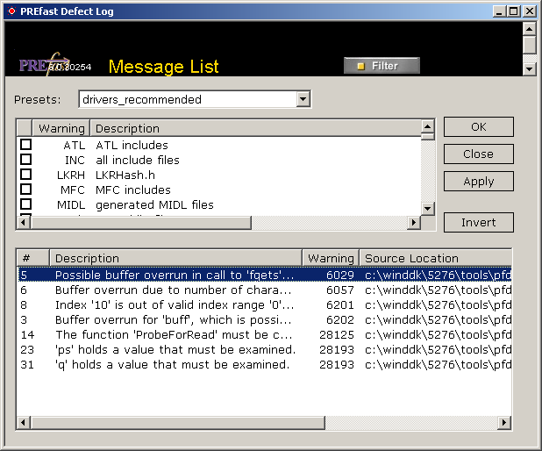This screenshot has height=451, width=542.
Task: Click the 'generated MIDL files' description text
Action: click(x=154, y=204)
